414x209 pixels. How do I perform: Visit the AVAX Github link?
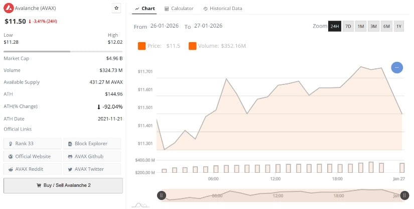92,156
